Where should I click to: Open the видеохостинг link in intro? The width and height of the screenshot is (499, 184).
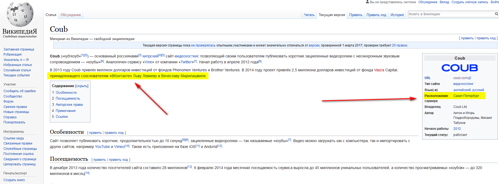pos(187,56)
